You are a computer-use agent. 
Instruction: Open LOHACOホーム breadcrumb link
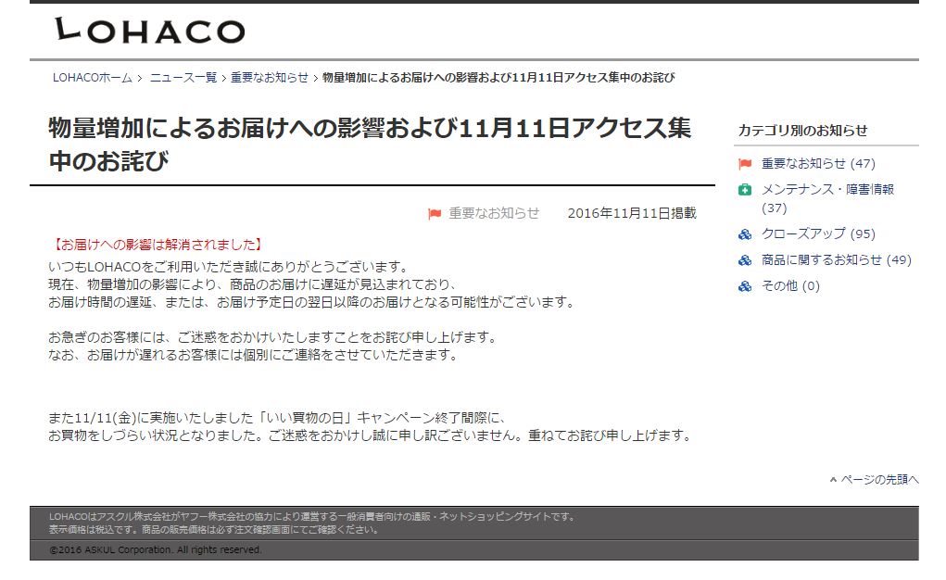[93, 78]
